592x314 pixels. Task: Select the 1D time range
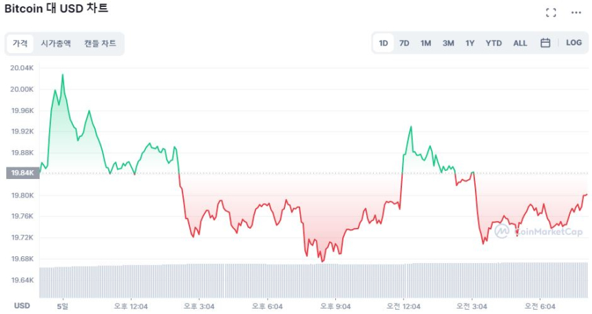tap(383, 43)
